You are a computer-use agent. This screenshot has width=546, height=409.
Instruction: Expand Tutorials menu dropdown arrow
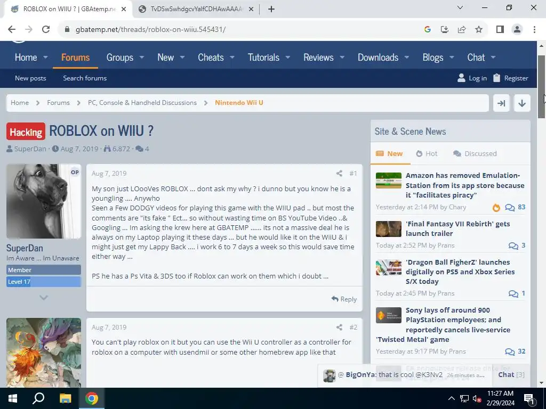coord(287,58)
